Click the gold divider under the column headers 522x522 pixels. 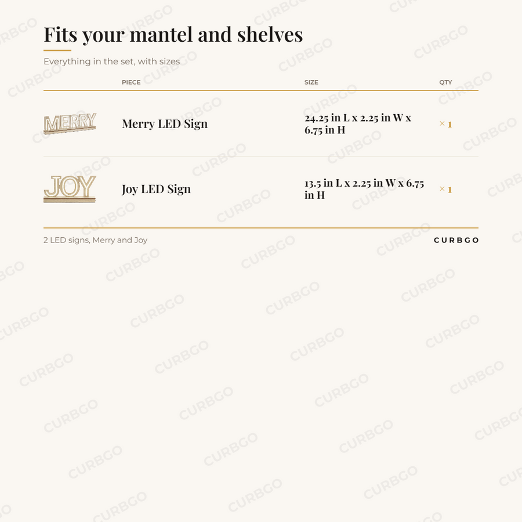tap(261, 90)
